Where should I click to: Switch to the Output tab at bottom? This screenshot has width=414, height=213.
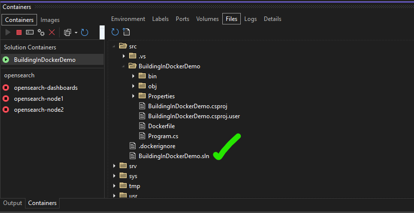point(13,203)
